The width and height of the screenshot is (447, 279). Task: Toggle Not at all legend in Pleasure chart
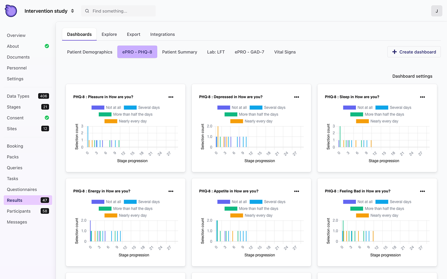coord(106,108)
